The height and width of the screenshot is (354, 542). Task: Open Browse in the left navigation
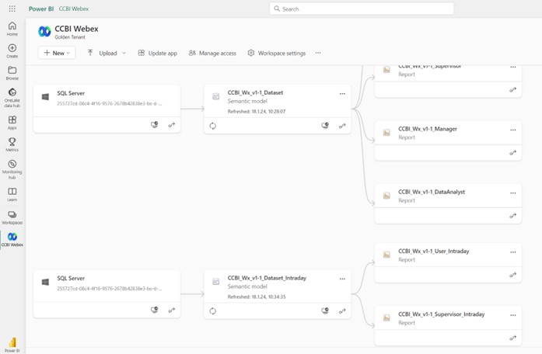click(x=12, y=73)
